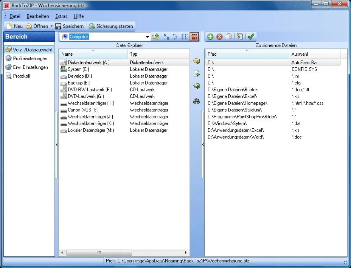Confirm with the green checkmark icon
This screenshot has height=268, width=351.
251,36
